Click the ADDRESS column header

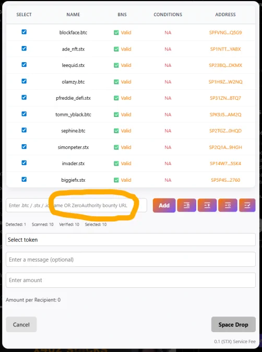click(225, 15)
